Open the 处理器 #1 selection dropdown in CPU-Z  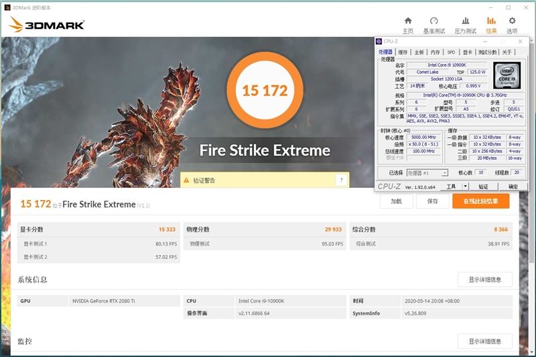(427, 173)
